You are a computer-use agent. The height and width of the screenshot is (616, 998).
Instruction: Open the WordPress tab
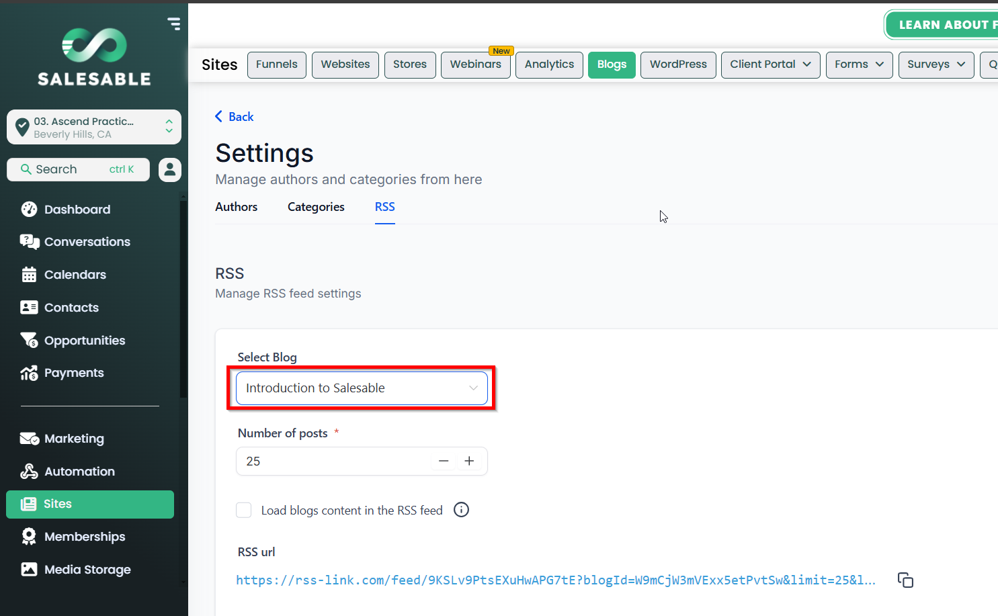[x=678, y=65]
